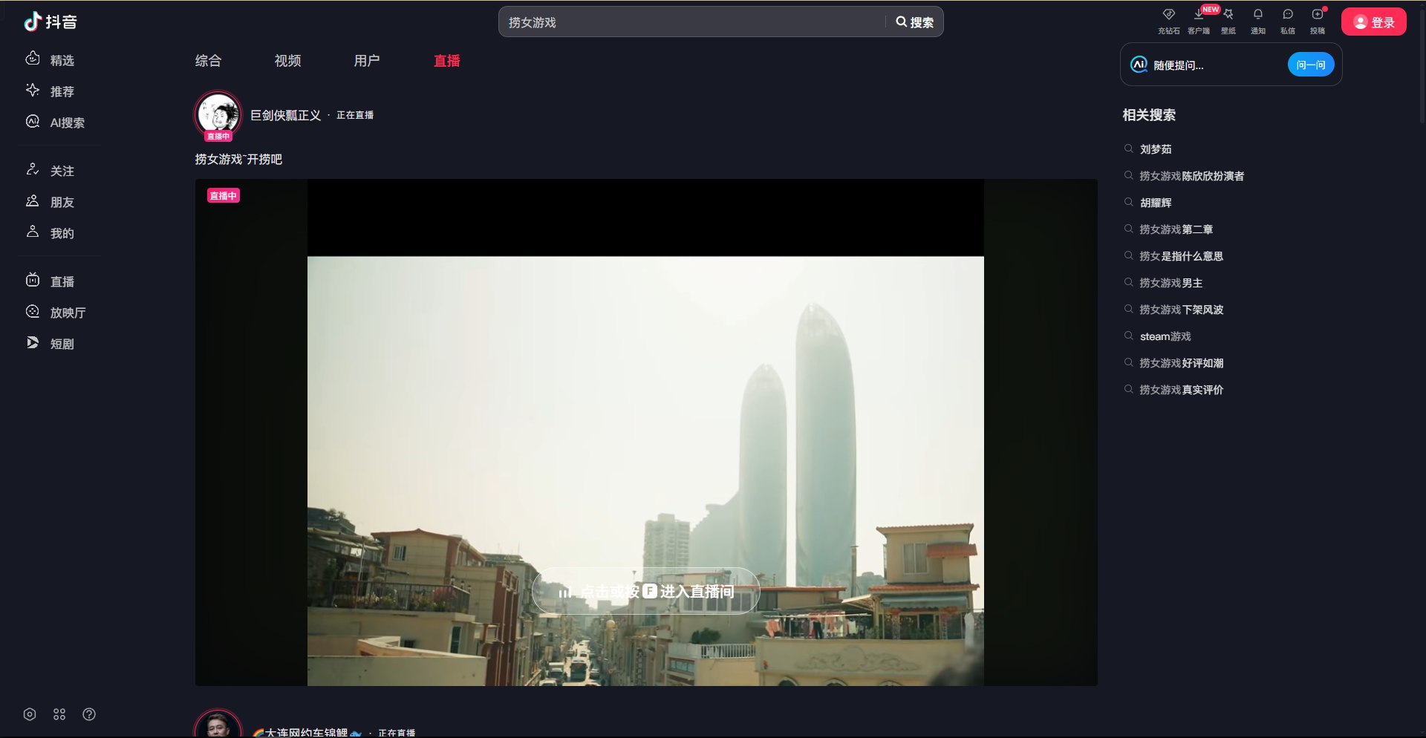Search related term 捞女游戏陈欣欣扮演者
Viewport: 1426px width, 738px height.
pos(1191,176)
